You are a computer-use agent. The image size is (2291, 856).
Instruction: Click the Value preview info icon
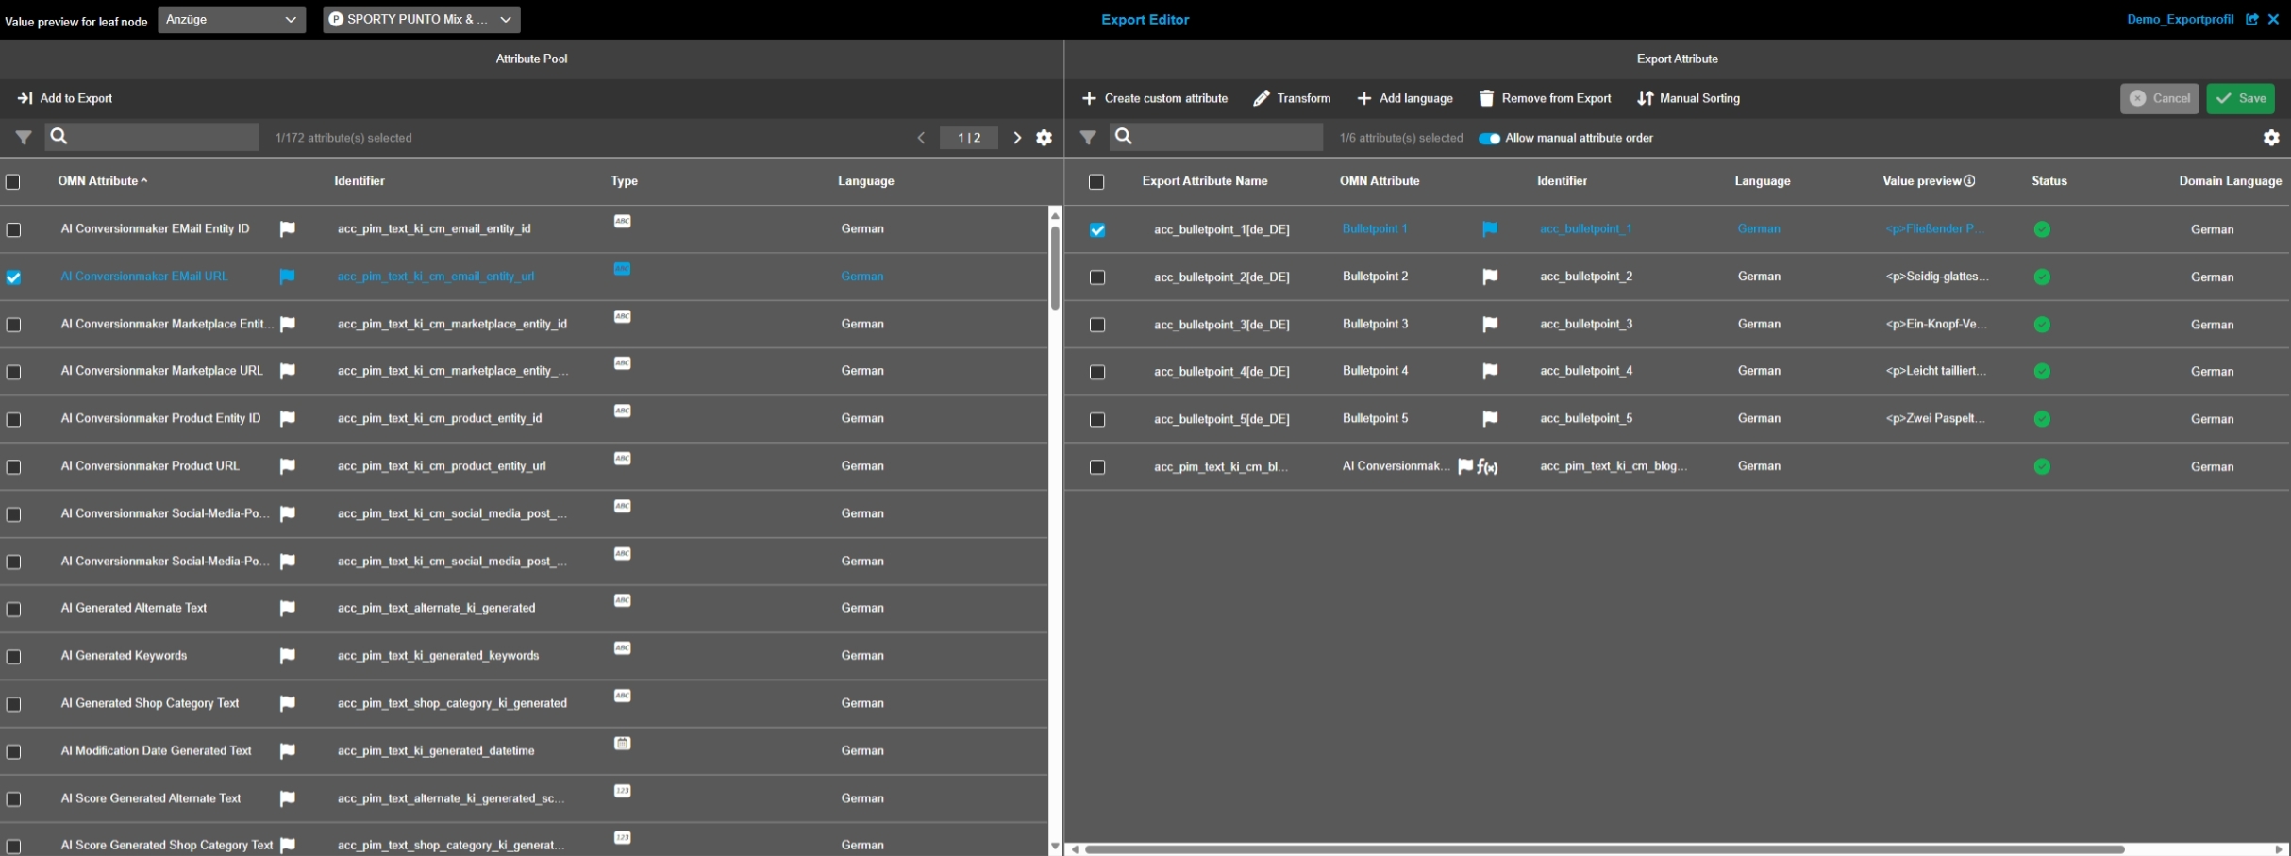click(1969, 181)
